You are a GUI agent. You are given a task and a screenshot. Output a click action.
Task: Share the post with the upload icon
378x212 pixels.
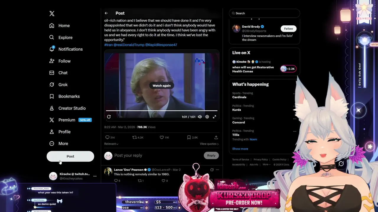click(216, 138)
